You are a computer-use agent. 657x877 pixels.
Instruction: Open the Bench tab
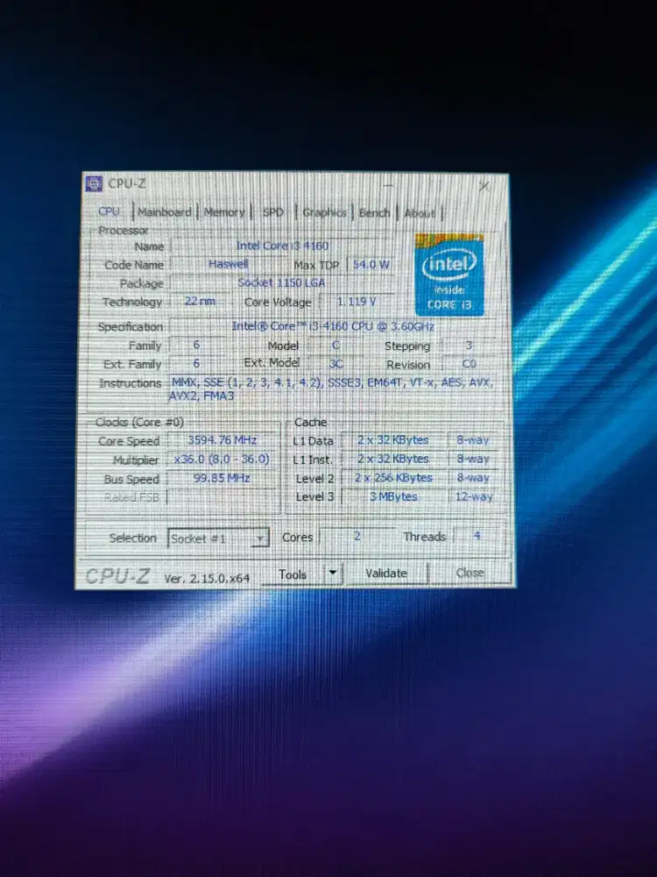tap(374, 213)
